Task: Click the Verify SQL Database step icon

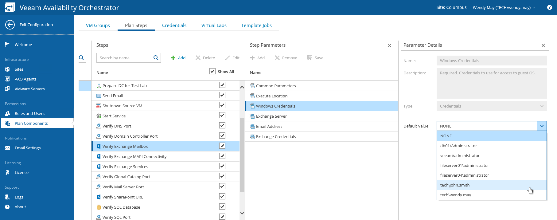Action: pos(99,207)
